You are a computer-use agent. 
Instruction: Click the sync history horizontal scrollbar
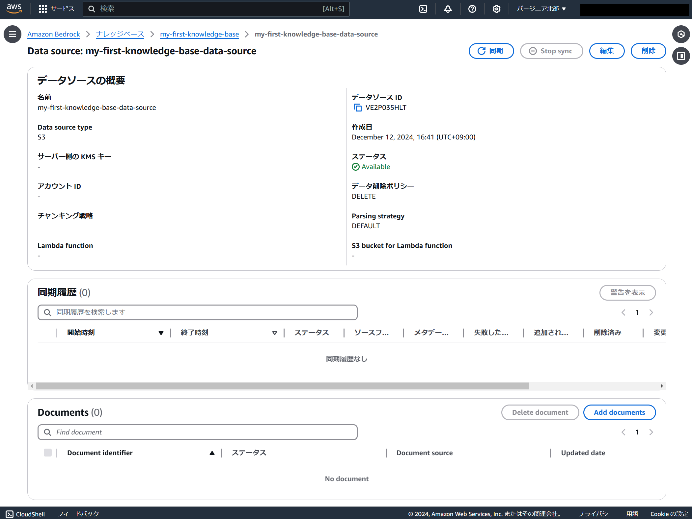point(282,386)
